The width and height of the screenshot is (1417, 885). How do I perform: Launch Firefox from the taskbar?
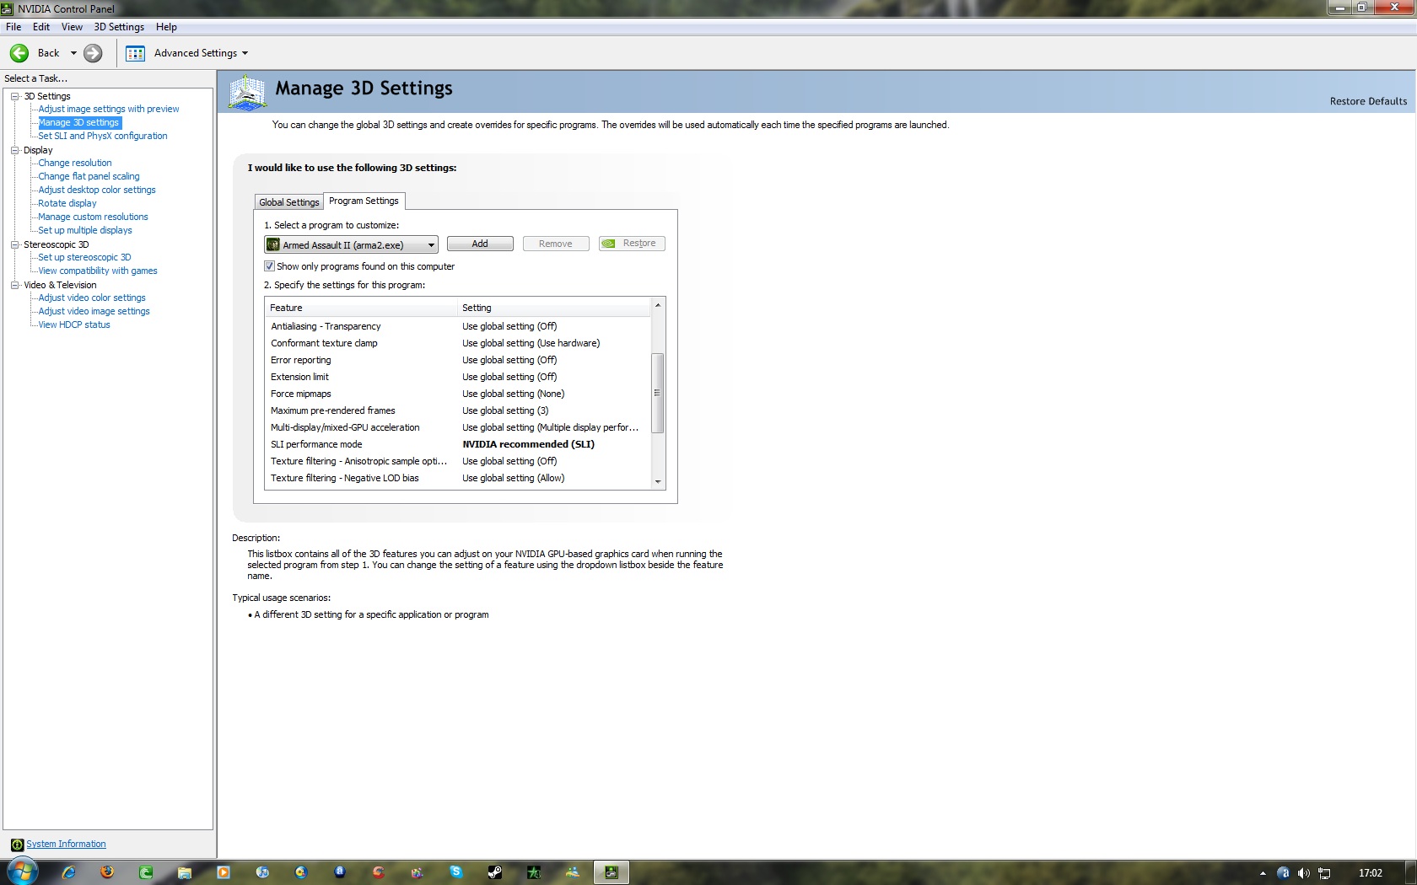click(107, 872)
